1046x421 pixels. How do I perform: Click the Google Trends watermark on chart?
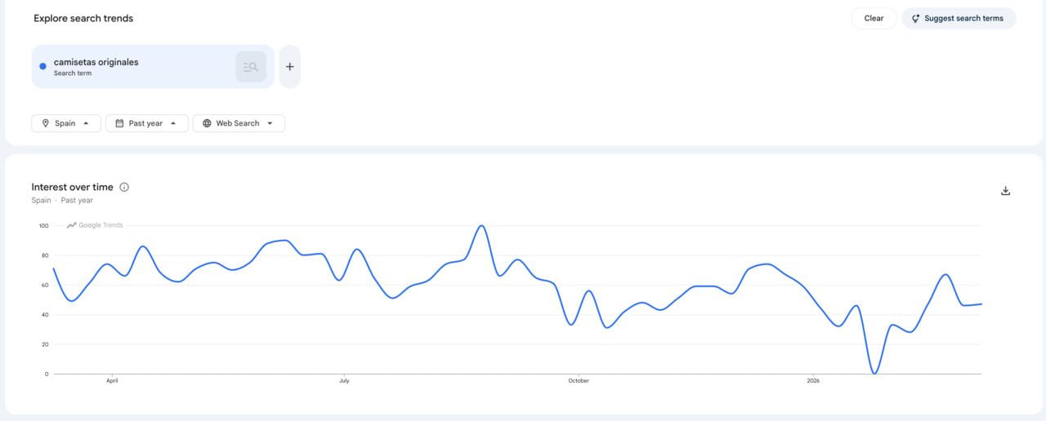[x=95, y=225]
